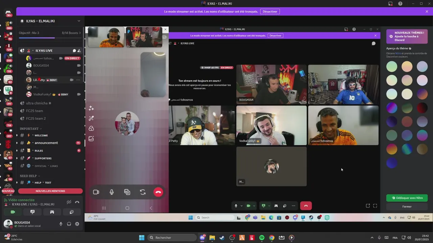Mute microphone in phone call overlay
The height and width of the screenshot is (243, 433).
tap(112, 192)
